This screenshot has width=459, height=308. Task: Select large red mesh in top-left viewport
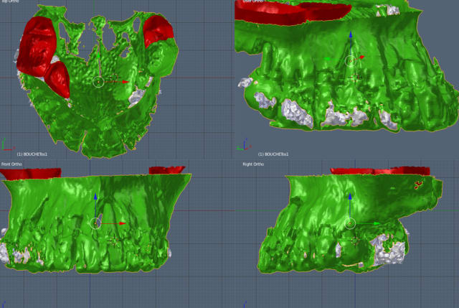click(37, 46)
